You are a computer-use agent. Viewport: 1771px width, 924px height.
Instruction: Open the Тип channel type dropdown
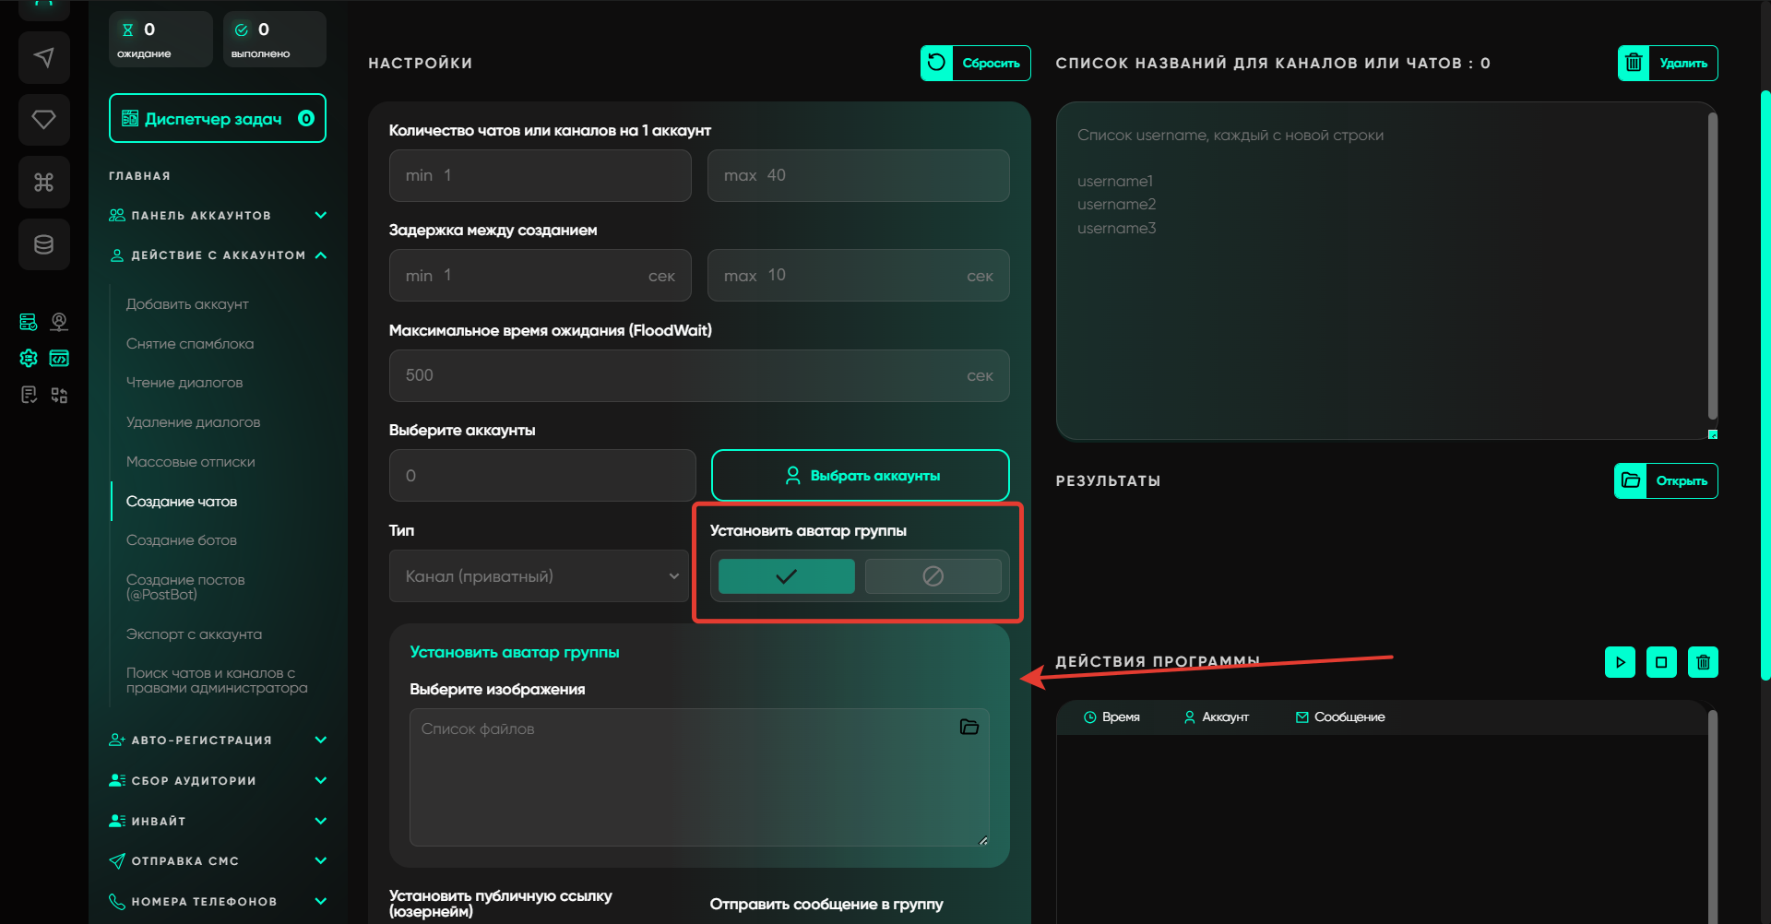539,576
